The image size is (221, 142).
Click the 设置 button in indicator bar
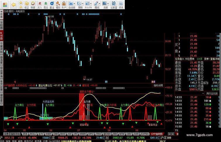coord(6,134)
